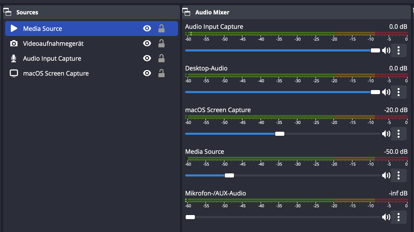The image size is (414, 232).
Task: Click the Audio Mixer panel title
Action: (212, 12)
